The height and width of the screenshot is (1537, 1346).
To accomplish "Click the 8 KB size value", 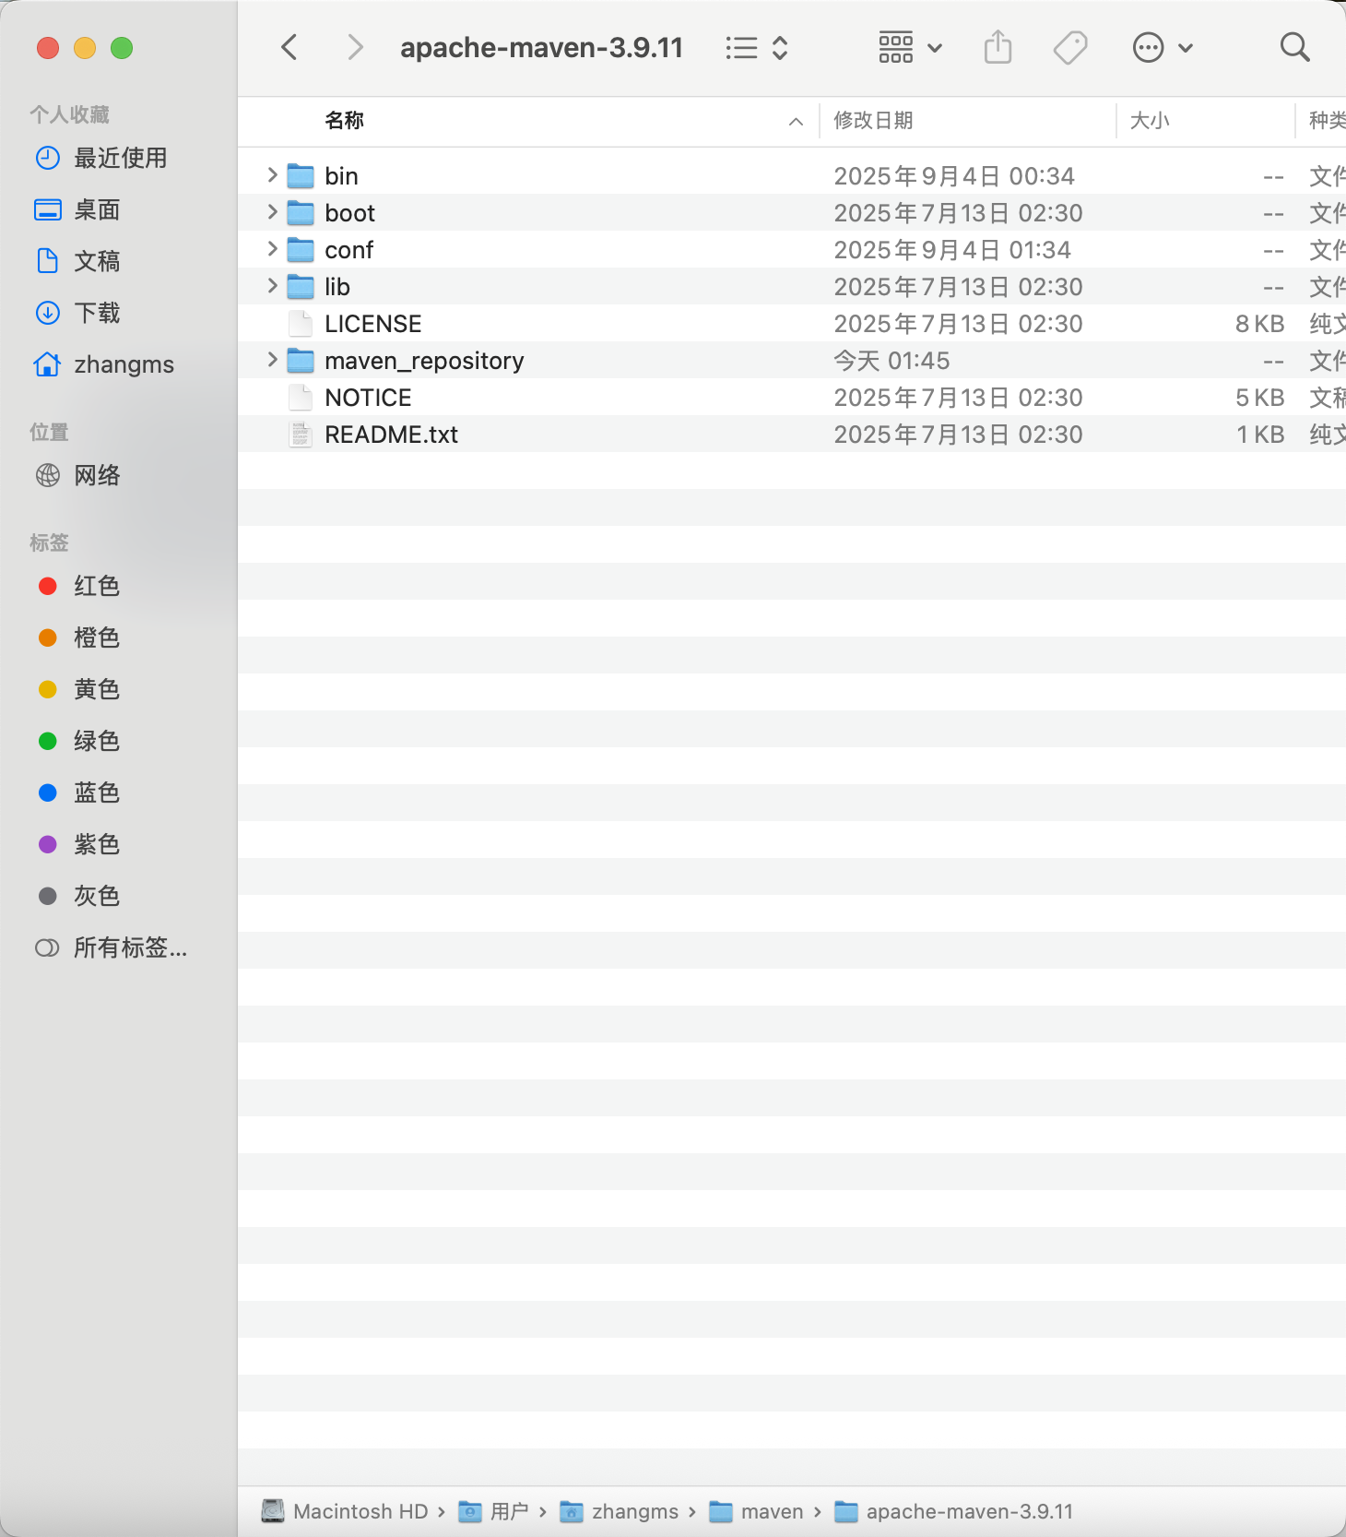I will pos(1259,324).
